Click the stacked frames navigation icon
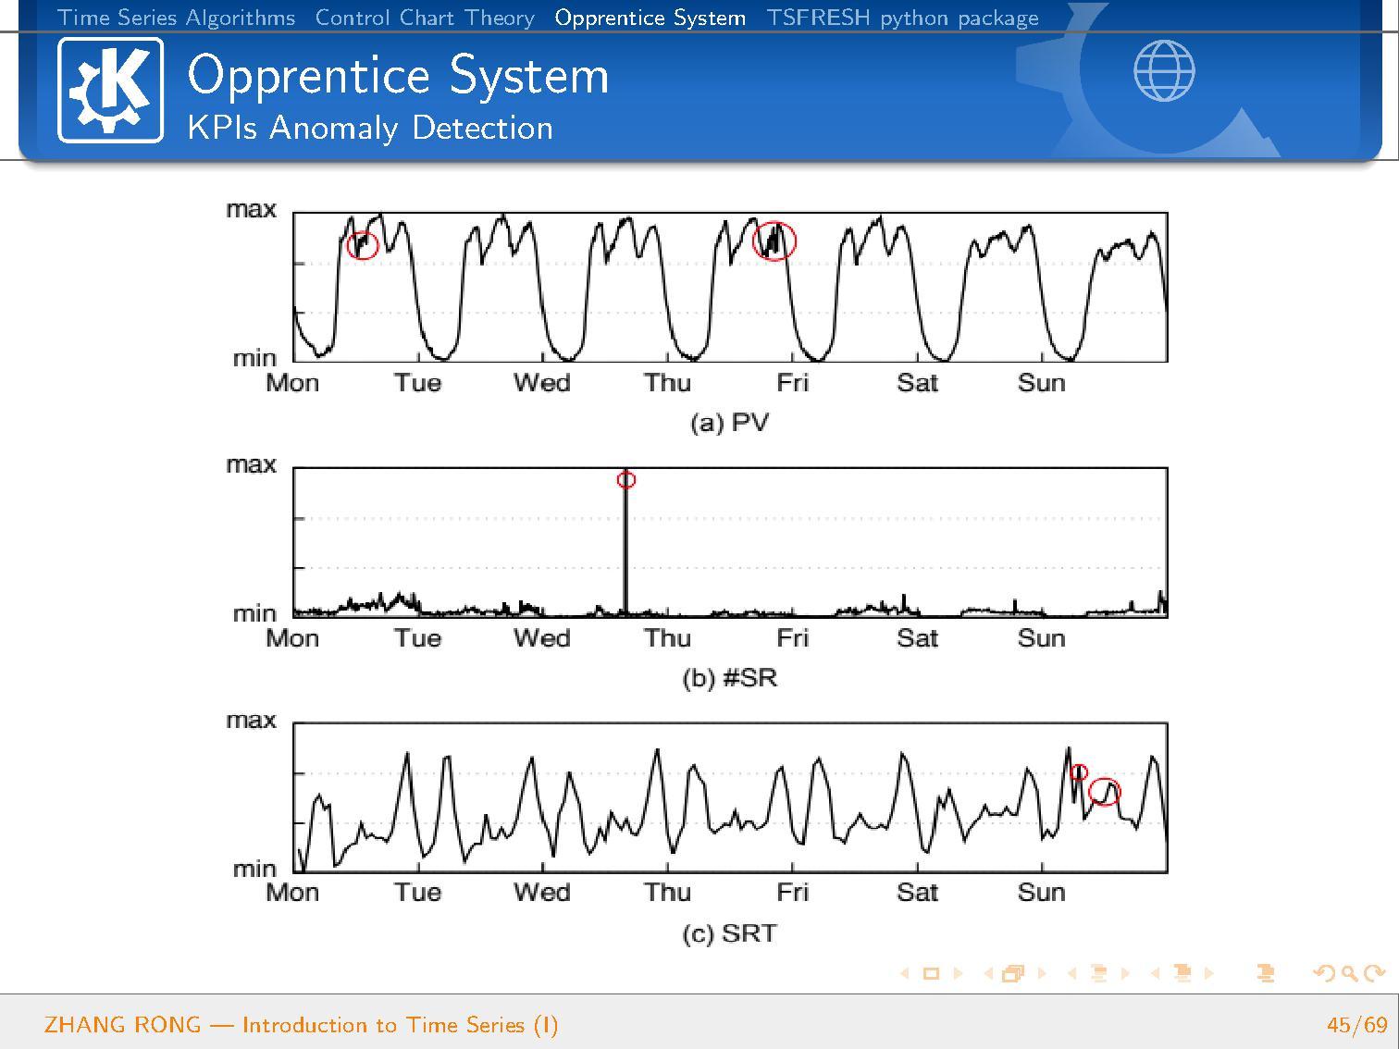The height and width of the screenshot is (1049, 1399). pos(1013,973)
